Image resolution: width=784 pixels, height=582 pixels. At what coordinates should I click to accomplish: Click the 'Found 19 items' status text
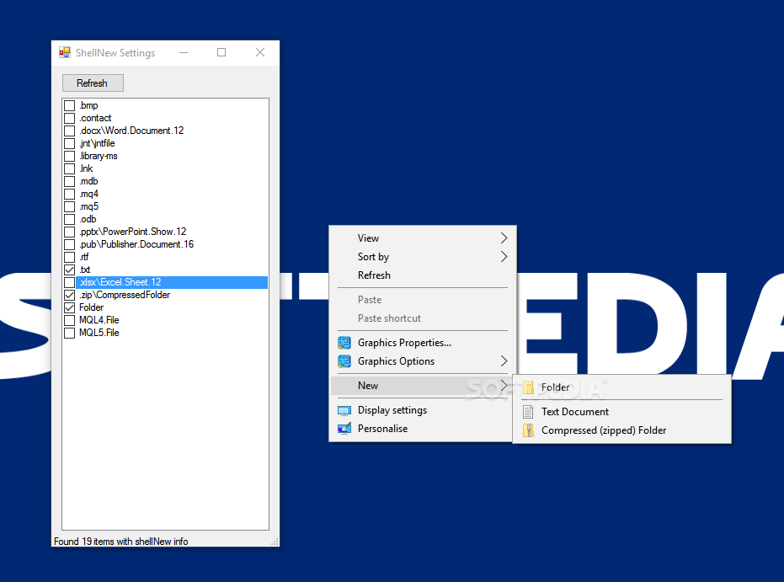(x=121, y=542)
